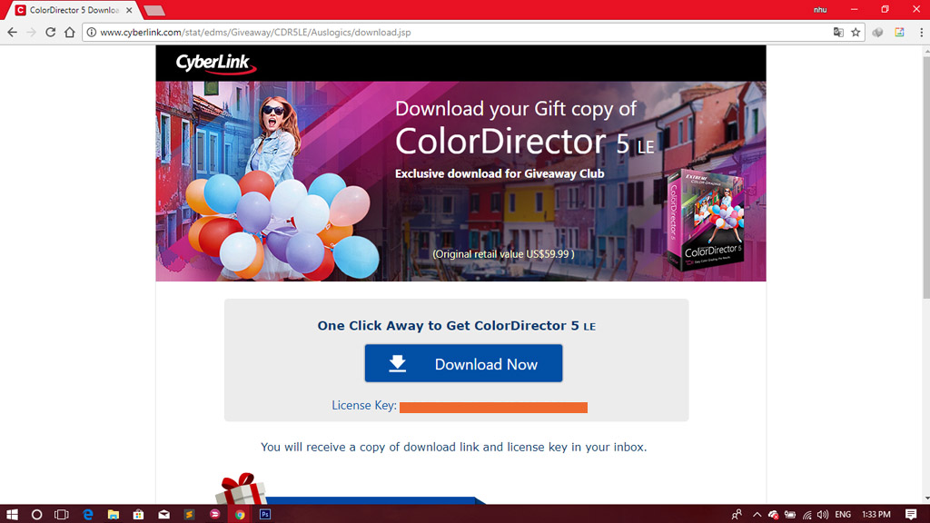Launch Microsoft Edge from the taskbar
930x523 pixels.
coord(88,514)
